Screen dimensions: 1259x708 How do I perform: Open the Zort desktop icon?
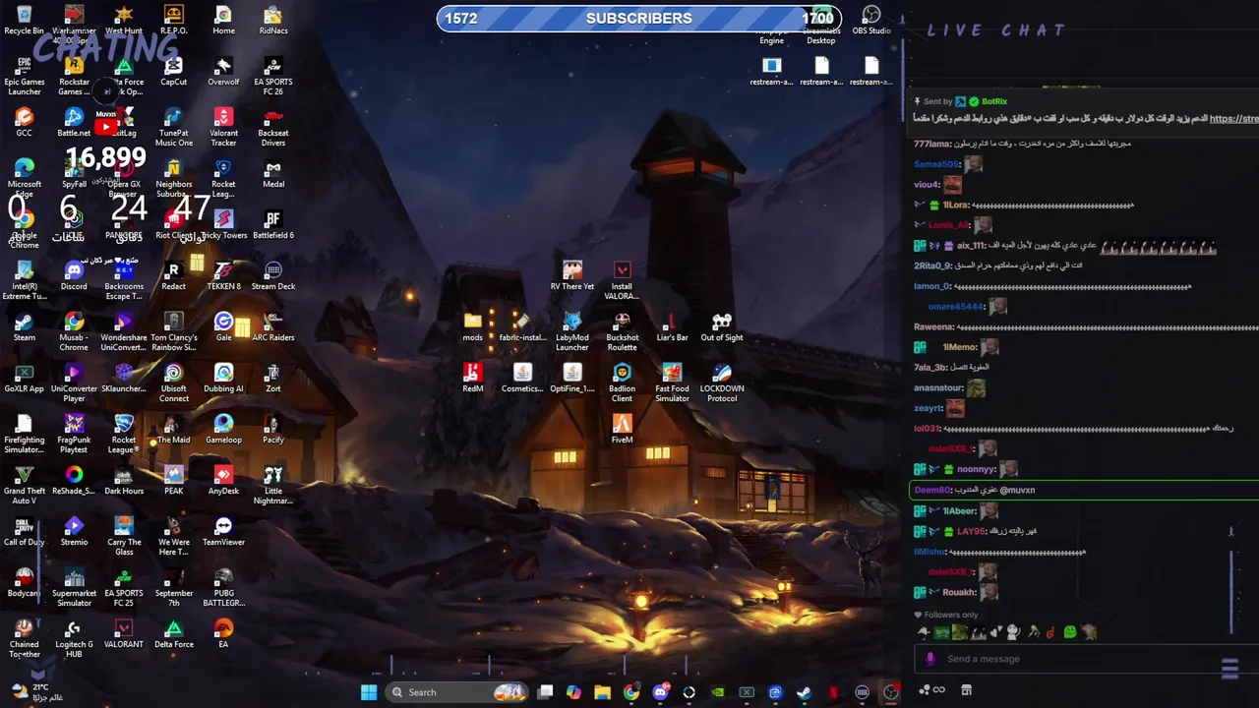tap(273, 378)
